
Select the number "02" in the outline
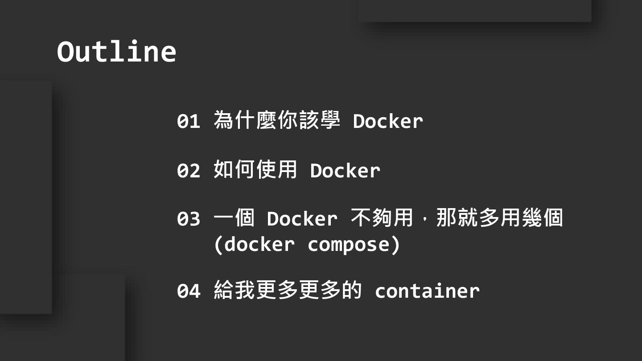click(x=188, y=171)
